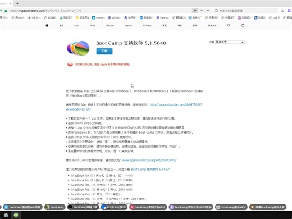Viewport: 292px width, 219px height.
Task: Open the Boot Camp 支持软件 5.1.5621 link
Action: coord(150,169)
